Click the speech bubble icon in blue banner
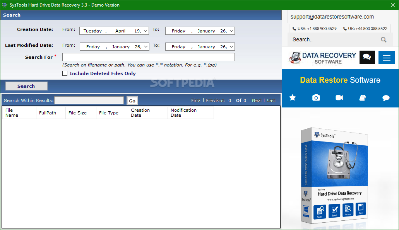The height and width of the screenshot is (230, 399). (x=386, y=98)
